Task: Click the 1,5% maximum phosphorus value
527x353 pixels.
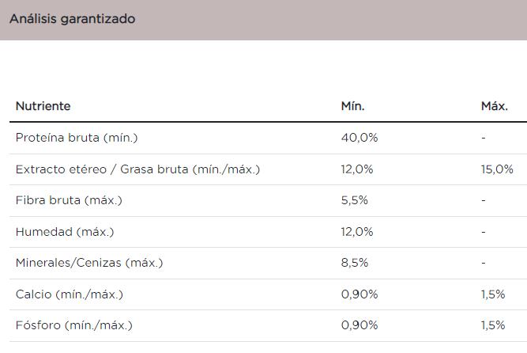Action: (493, 325)
